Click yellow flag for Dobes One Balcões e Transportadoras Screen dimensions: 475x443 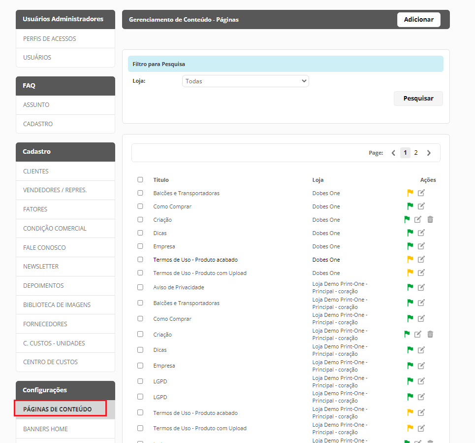[410, 193]
